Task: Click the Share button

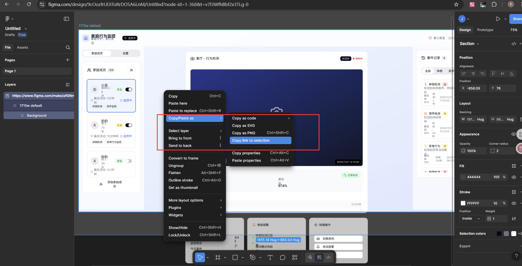Action: (x=517, y=19)
